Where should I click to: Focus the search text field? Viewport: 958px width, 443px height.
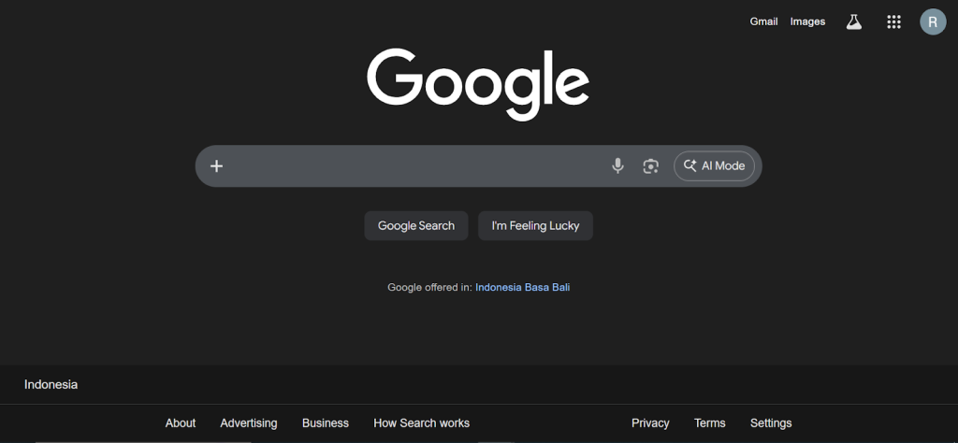coord(412,166)
